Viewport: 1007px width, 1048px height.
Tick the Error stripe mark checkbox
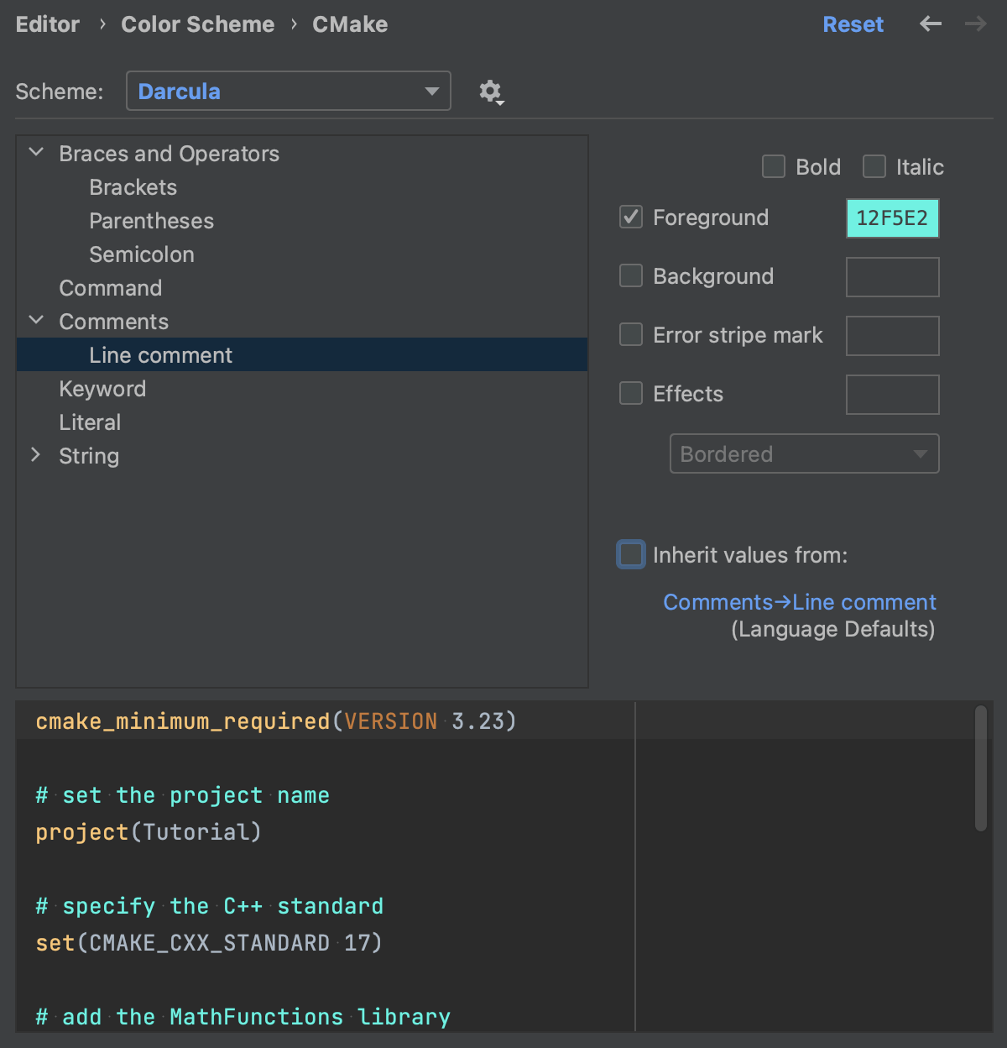tap(631, 334)
